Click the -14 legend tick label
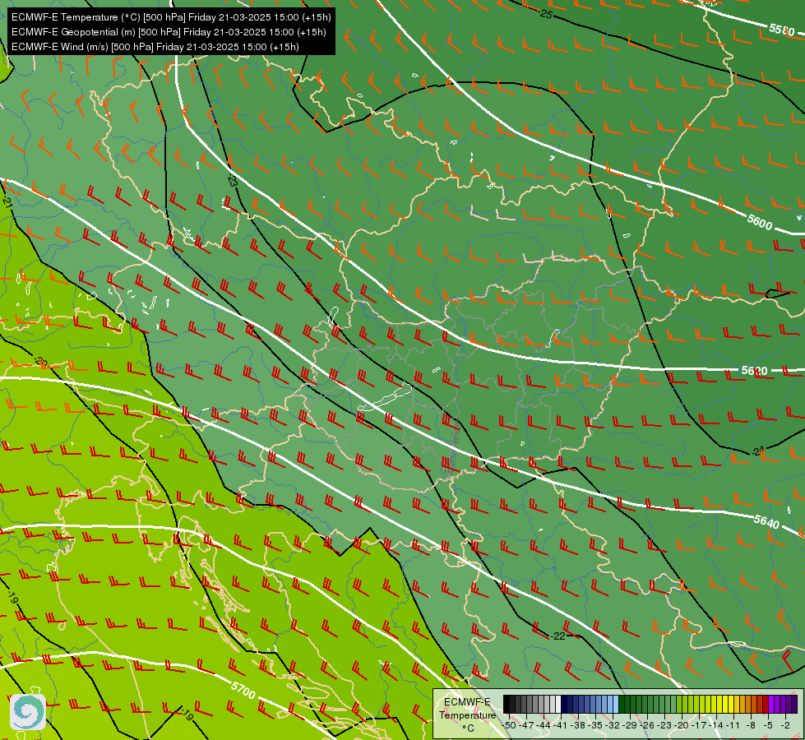Viewport: 805px width, 740px height. click(716, 725)
